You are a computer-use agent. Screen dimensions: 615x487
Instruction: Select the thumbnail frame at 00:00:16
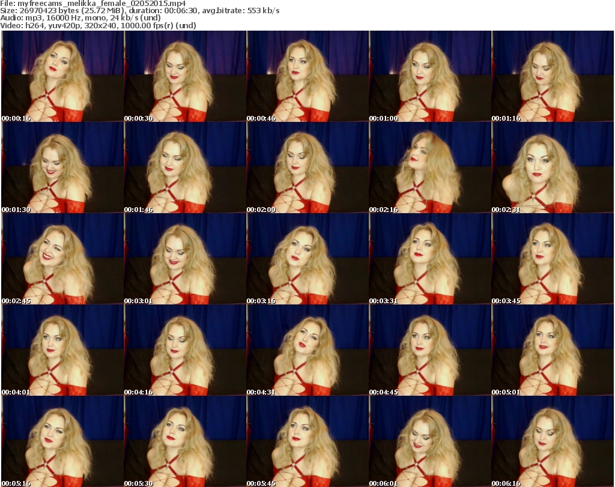point(62,76)
